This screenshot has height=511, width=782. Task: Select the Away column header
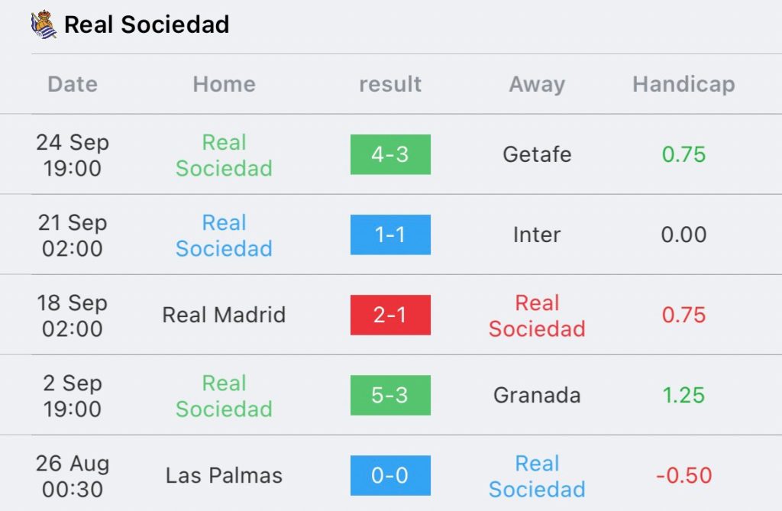pyautogui.click(x=537, y=84)
